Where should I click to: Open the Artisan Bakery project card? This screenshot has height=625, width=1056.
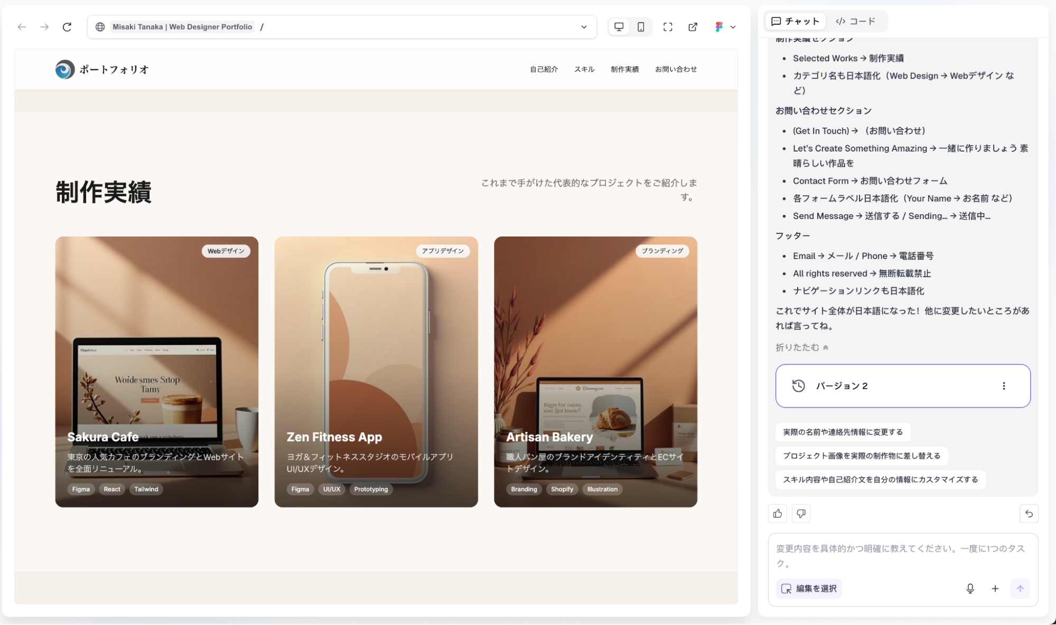pos(595,372)
